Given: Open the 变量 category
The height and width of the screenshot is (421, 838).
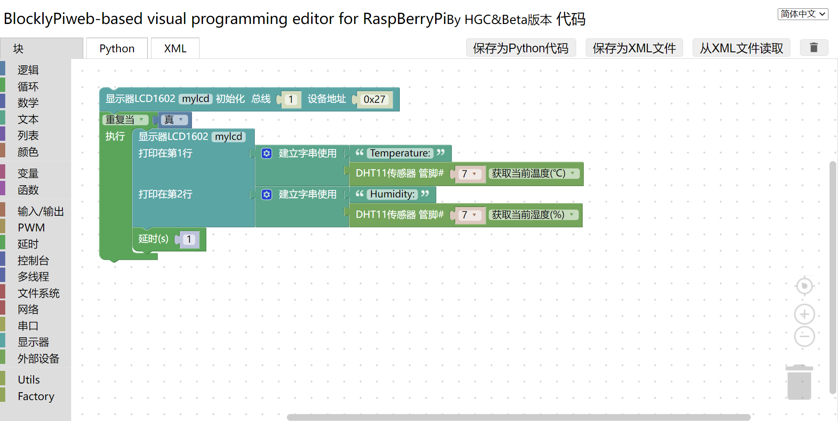Looking at the screenshot, I should 35,173.
